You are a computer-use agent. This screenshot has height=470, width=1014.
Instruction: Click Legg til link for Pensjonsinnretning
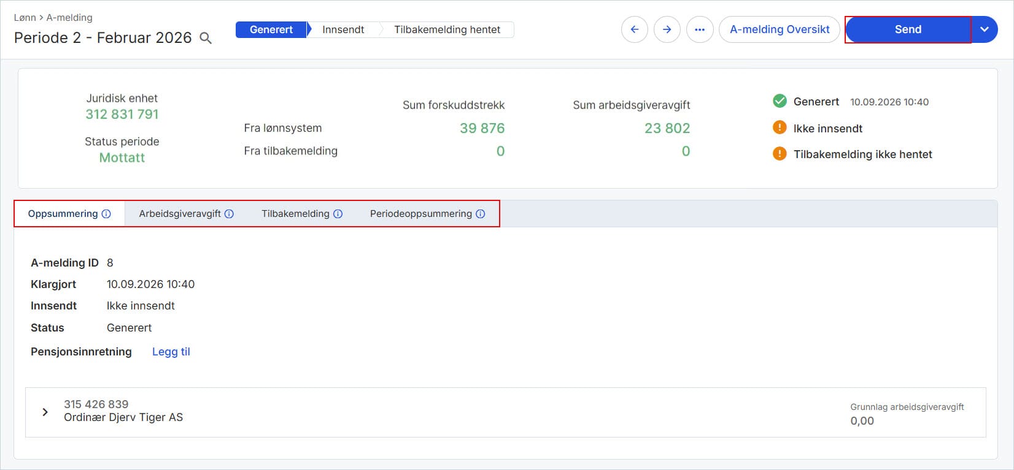pos(171,352)
